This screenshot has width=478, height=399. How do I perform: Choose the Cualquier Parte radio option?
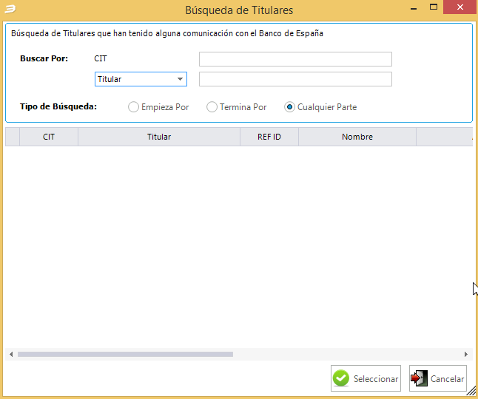tap(290, 107)
